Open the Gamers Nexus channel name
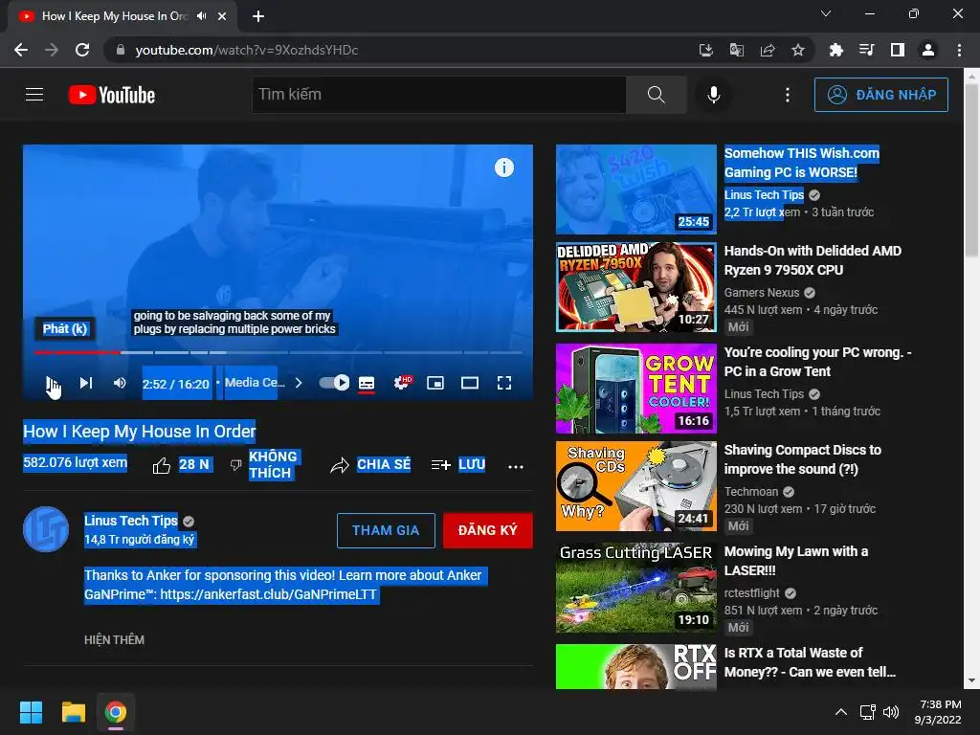980x735 pixels. (761, 293)
